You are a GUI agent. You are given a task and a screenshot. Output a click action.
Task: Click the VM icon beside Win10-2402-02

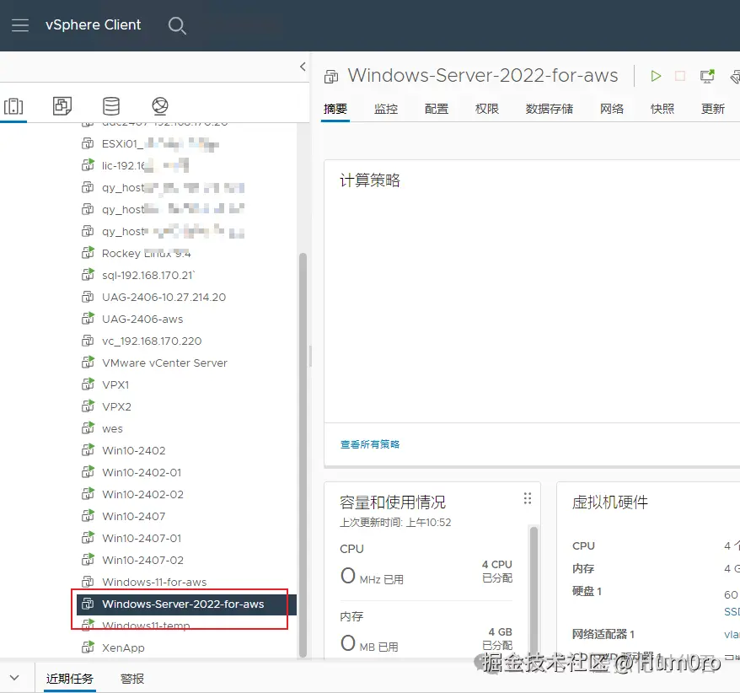(x=88, y=494)
